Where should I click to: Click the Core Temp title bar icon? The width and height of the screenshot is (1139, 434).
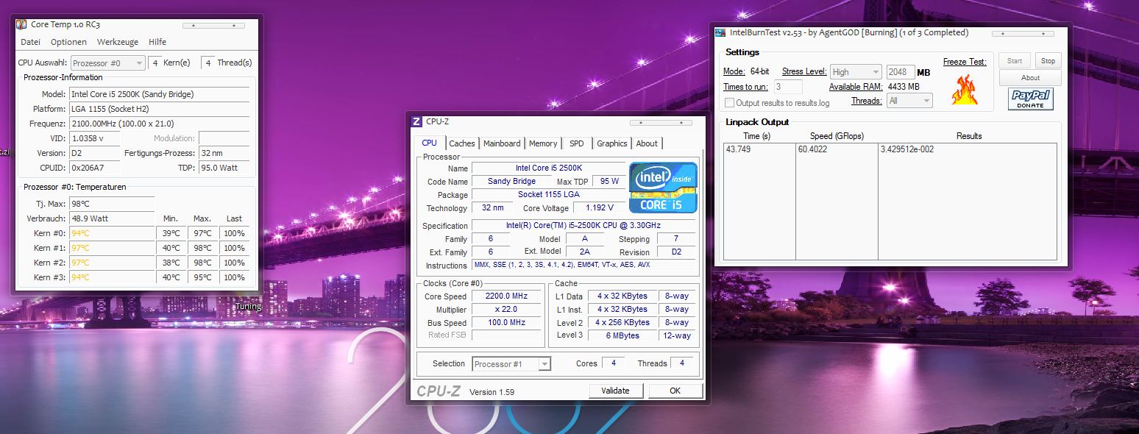point(22,24)
